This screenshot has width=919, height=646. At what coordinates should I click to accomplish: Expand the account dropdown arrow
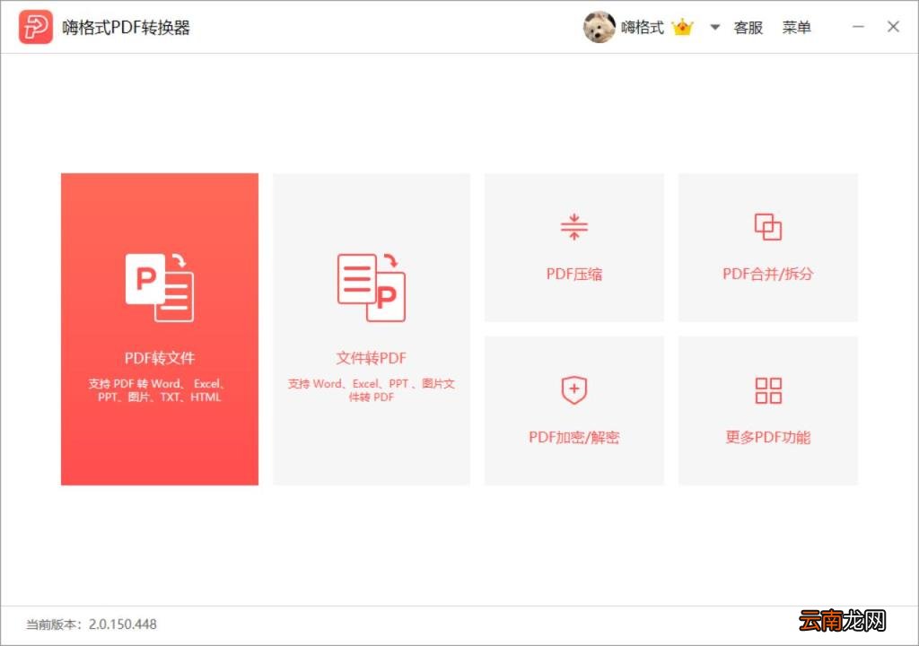[x=714, y=27]
